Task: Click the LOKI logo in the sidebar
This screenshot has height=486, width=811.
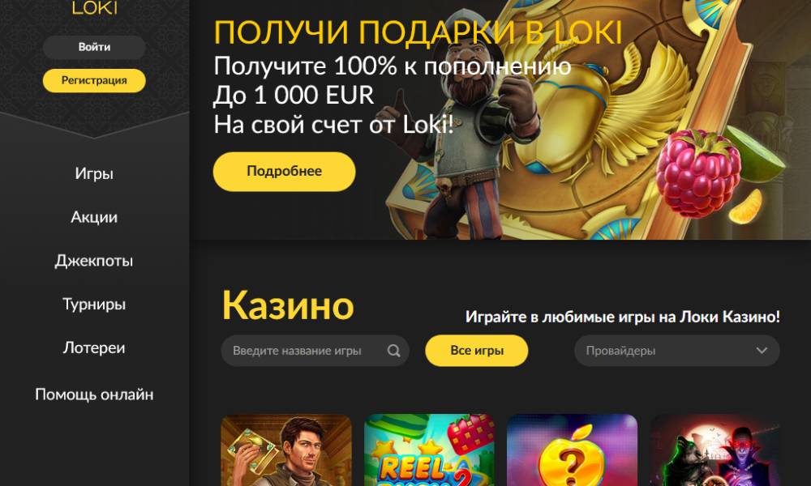Action: pos(94,8)
